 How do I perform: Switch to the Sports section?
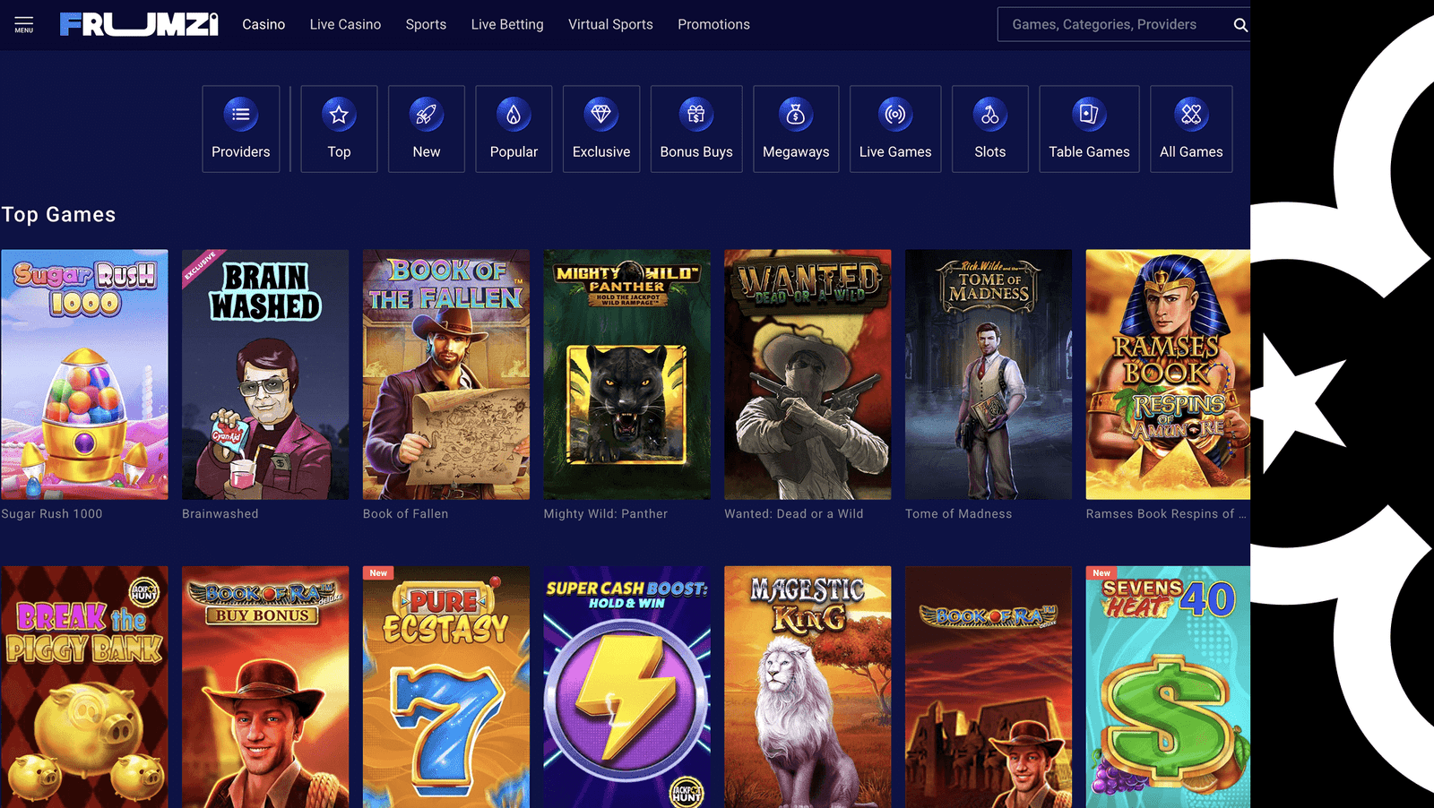coord(426,24)
